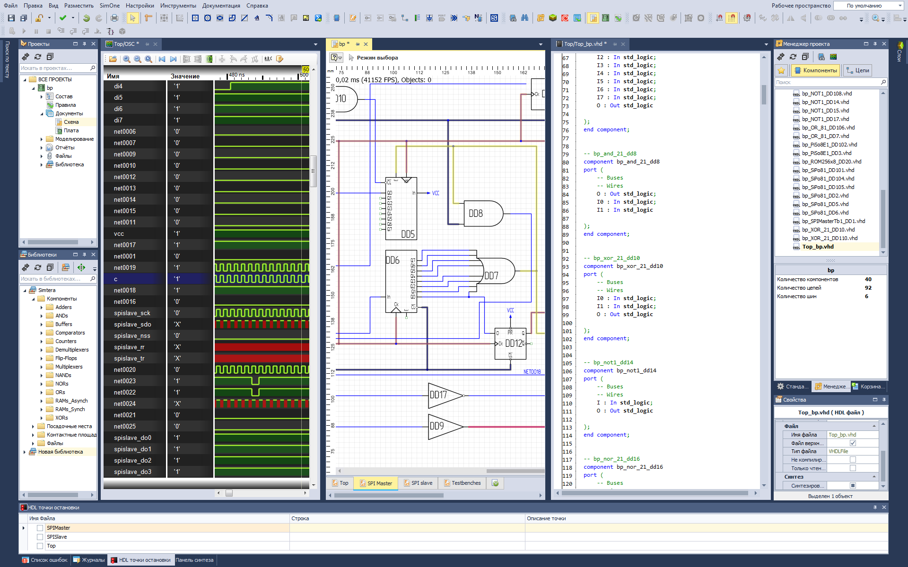Click the Save All icon

(23, 18)
